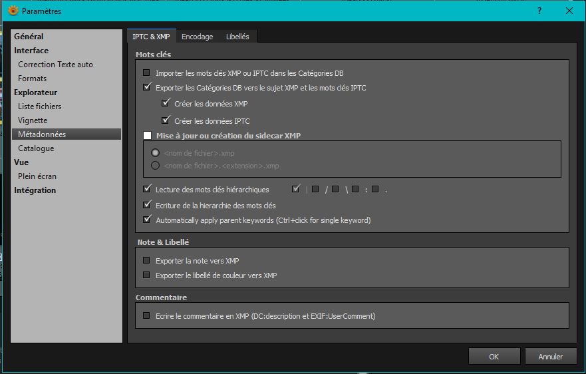This screenshot has height=374, width=586.
Task: Enable Ecrire le commentaire en XMP
Action: [x=147, y=315]
